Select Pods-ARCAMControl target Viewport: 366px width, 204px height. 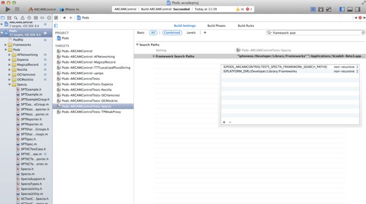(75, 51)
